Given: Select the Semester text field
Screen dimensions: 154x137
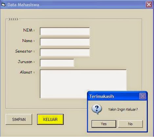Looking at the screenshot, I should click(x=65, y=53).
